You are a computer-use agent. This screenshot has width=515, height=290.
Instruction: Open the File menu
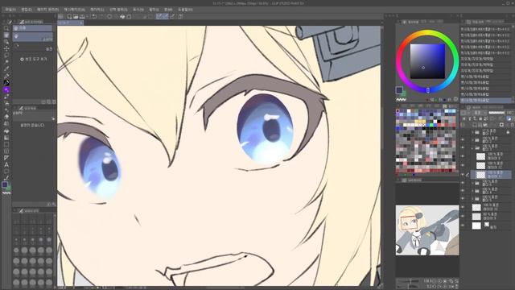pos(10,10)
